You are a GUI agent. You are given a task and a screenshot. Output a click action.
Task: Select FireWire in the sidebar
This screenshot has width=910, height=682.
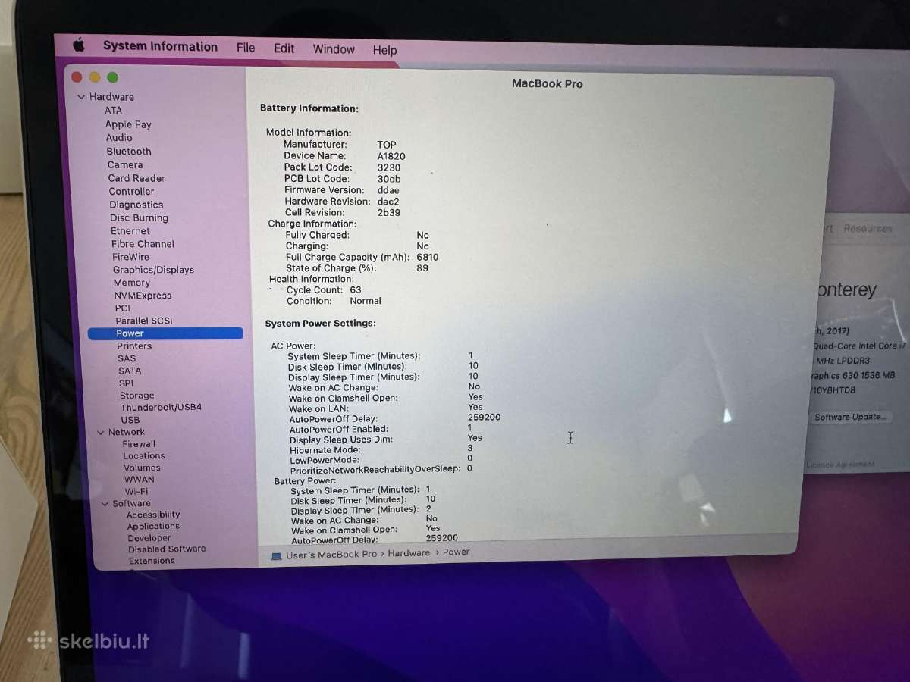130,257
